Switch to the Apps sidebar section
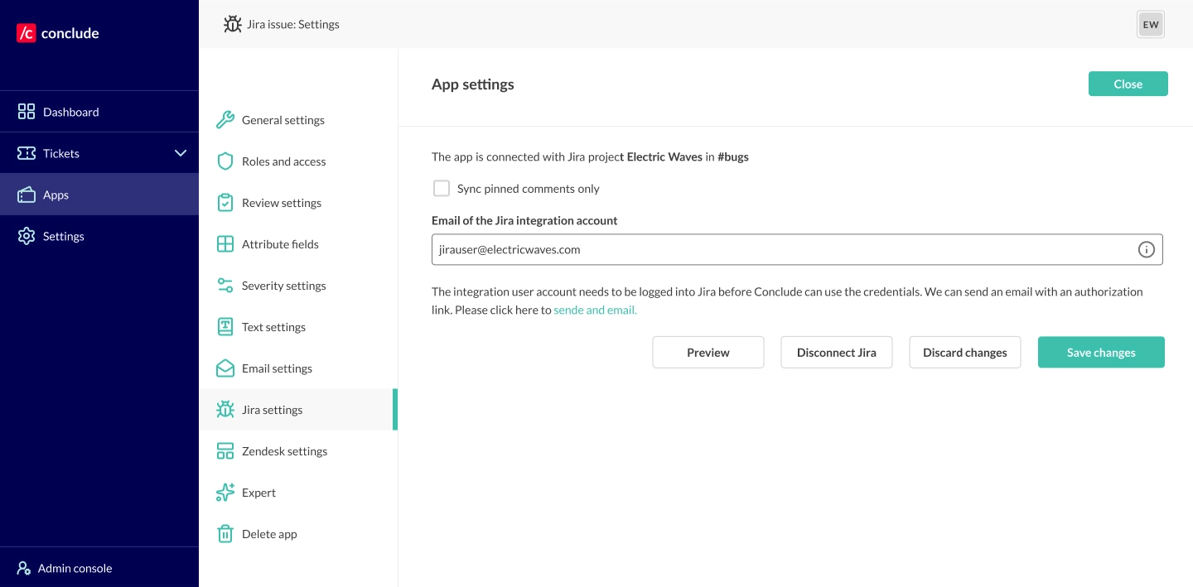The image size is (1193, 587). click(56, 195)
